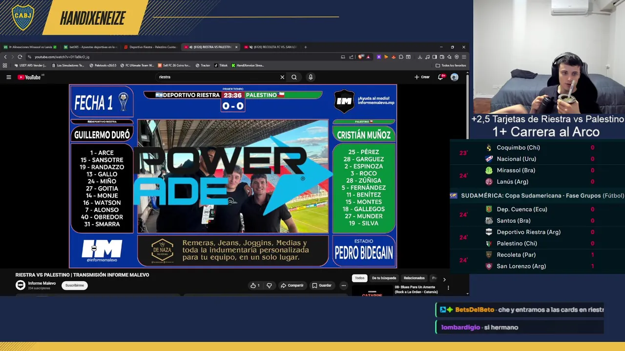Open the Tiktok bookmark
Image resolution: width=625 pixels, height=351 pixels.
[x=221, y=65]
